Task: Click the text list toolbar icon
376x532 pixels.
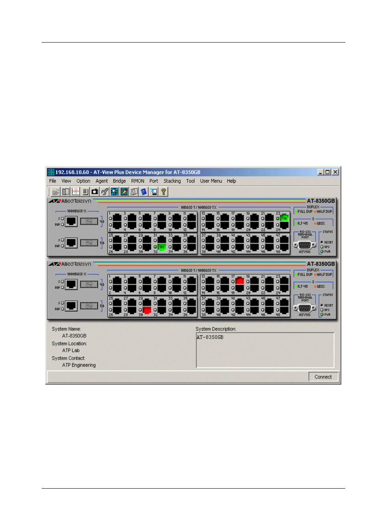Action: point(85,192)
